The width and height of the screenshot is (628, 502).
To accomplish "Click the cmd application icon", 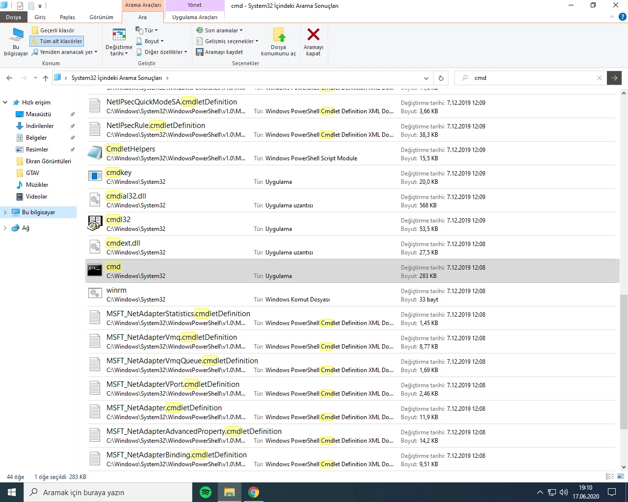I will [95, 270].
